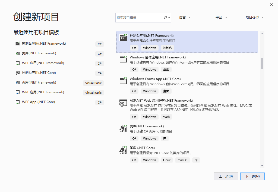Screen dimensions: 278x192
Task: Select Windows 窗体应用(.NET Framework) template title
Action: coord(158,57)
